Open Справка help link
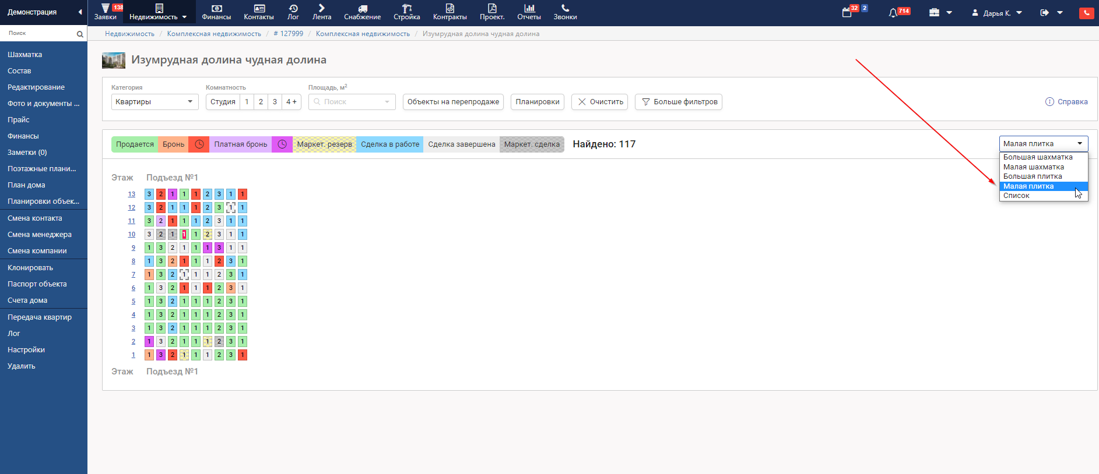 coord(1066,101)
